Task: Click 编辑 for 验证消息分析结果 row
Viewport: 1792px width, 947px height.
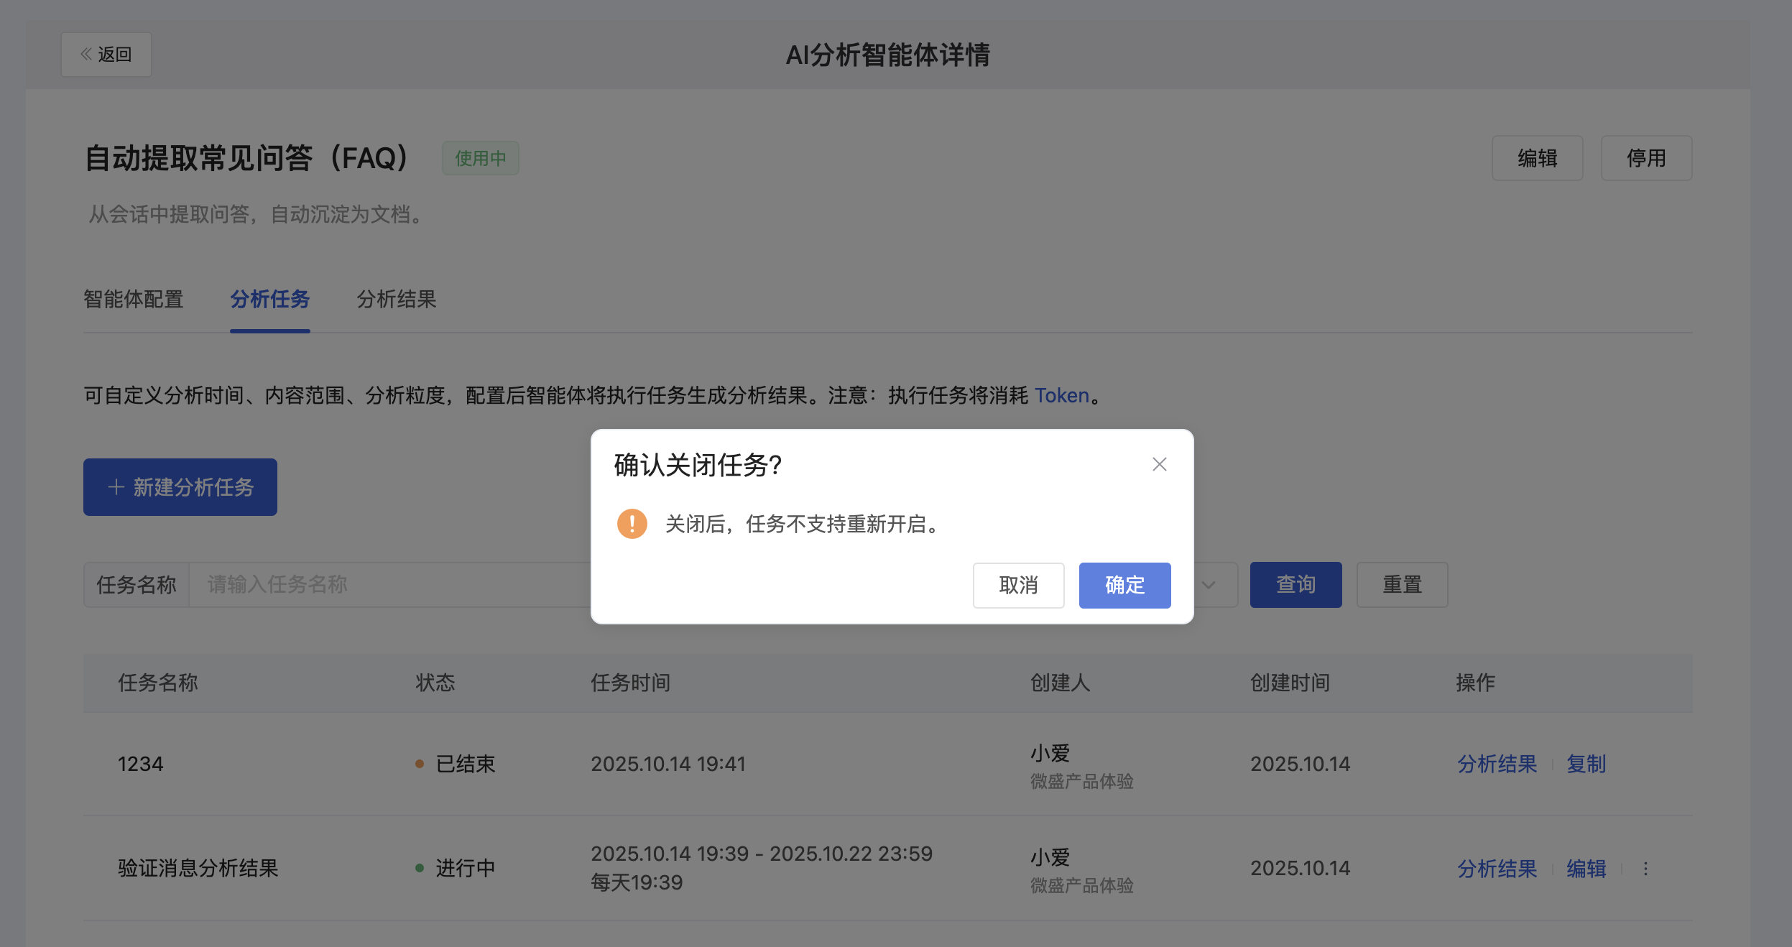Action: (x=1586, y=869)
